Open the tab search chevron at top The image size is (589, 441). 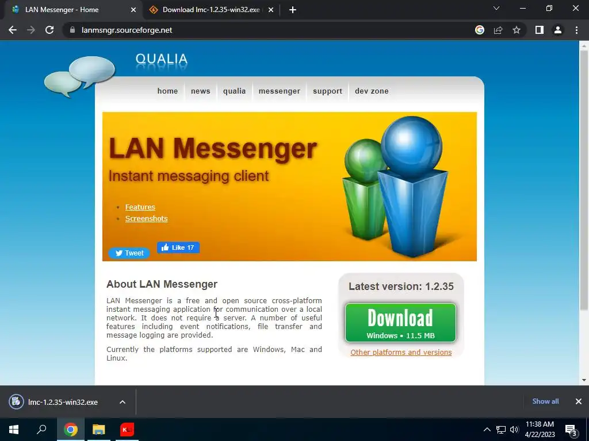click(x=496, y=8)
